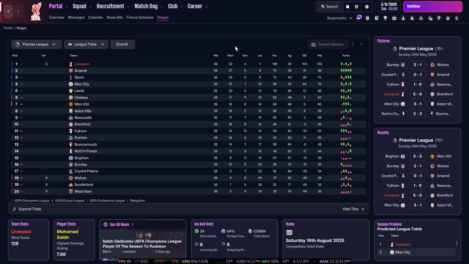Collapse tiles with Hide Tiles
Screen dimensions: 469x264
[354, 209]
